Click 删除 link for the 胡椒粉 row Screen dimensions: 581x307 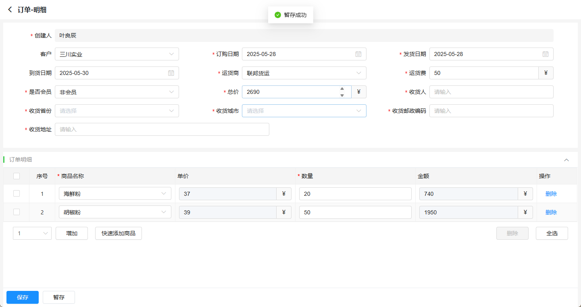(551, 212)
